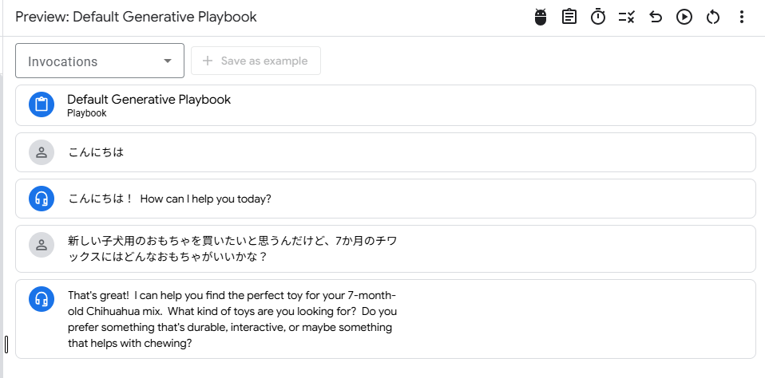
Task: Click the play replay conversation icon
Action: tap(684, 17)
